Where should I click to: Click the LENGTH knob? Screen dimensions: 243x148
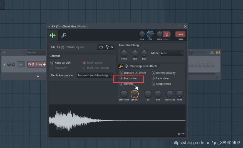(x=135, y=94)
